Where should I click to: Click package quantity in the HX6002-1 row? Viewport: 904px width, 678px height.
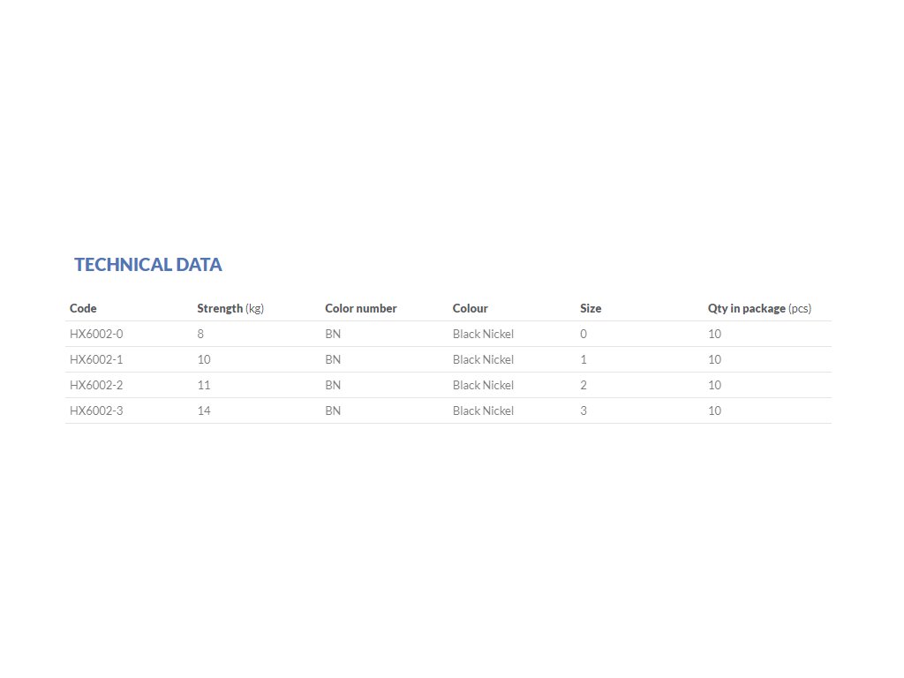coord(714,359)
